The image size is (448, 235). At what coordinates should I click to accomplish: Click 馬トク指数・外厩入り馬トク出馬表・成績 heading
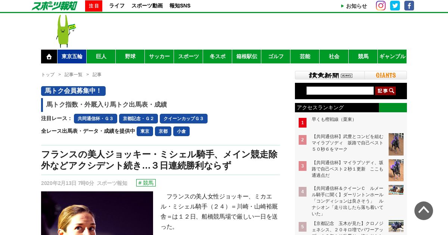pos(106,105)
